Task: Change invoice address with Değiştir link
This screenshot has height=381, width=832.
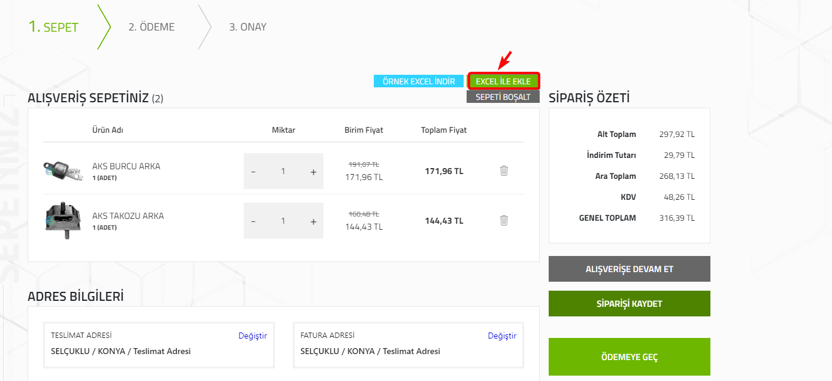Action: [502, 336]
